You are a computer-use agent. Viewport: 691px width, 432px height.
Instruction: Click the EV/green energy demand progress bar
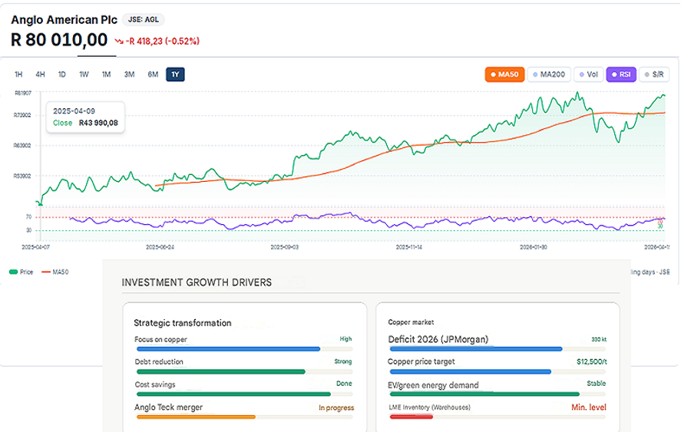tap(498, 394)
